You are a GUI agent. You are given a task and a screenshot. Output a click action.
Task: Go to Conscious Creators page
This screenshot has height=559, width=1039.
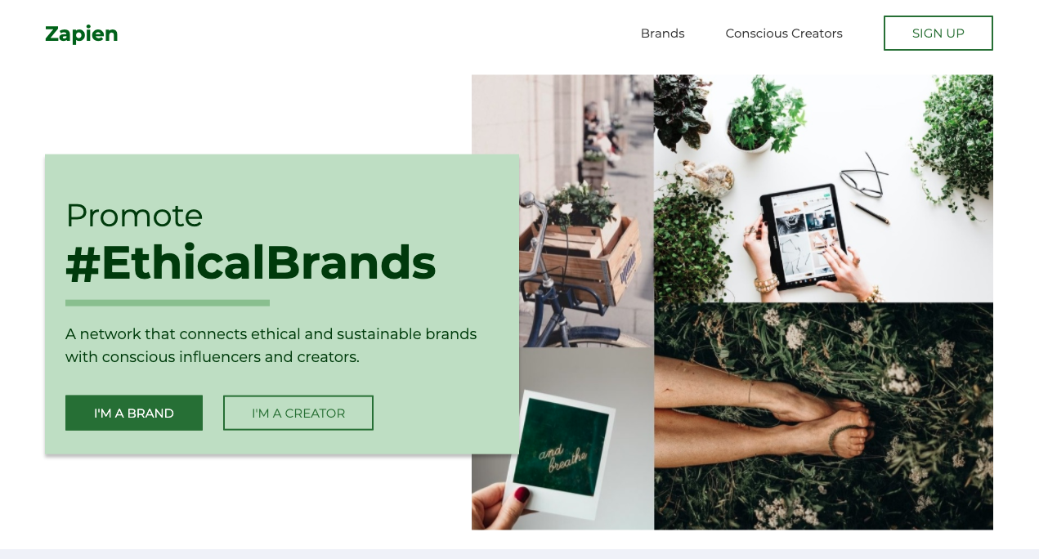click(783, 34)
